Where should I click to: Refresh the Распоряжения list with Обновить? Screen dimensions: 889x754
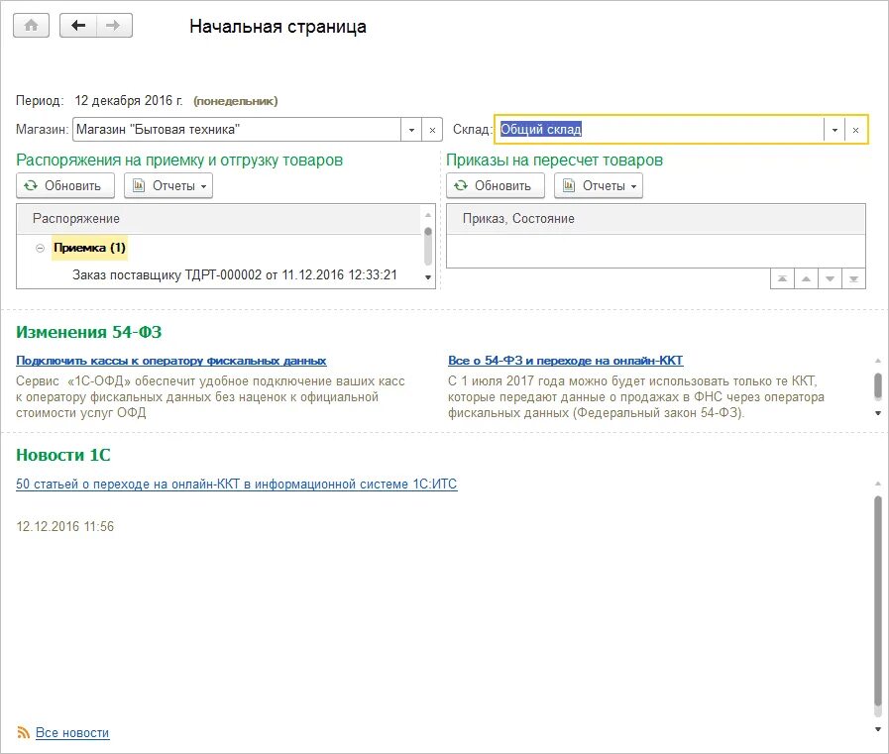65,185
